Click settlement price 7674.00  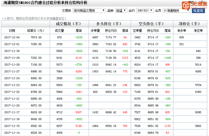click(36, 37)
